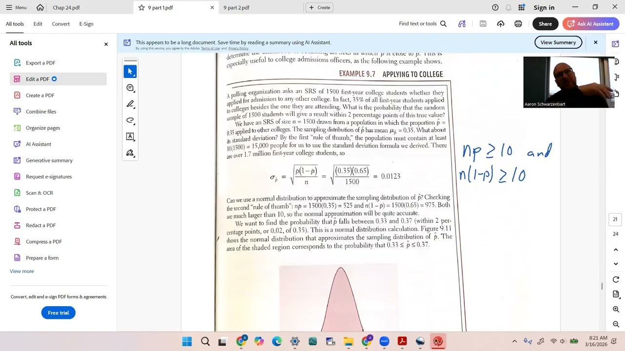Open File Explorer from taskbar

pos(348,342)
